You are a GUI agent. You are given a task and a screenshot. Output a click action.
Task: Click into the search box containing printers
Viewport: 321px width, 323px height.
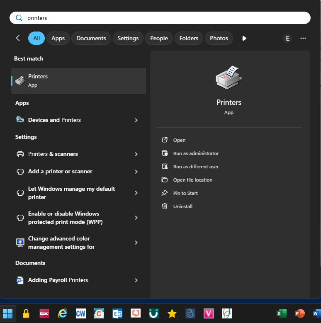160,18
